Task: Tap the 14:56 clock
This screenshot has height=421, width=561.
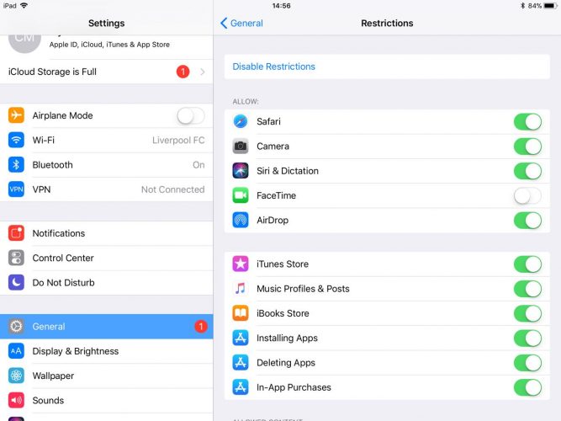Action: (281, 6)
